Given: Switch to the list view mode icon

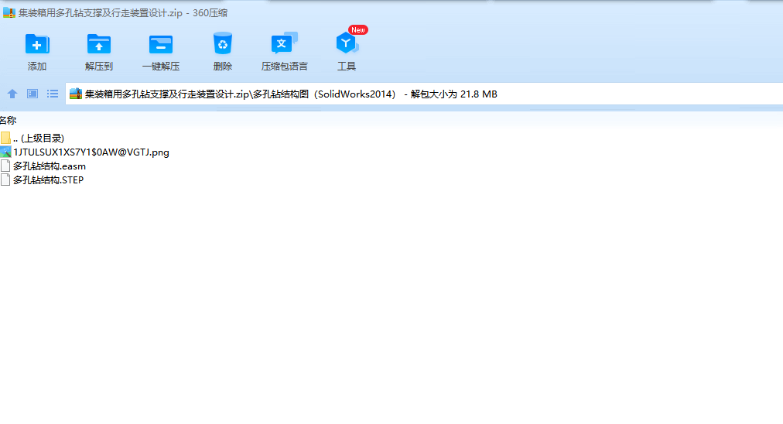Looking at the screenshot, I should pyautogui.click(x=53, y=94).
